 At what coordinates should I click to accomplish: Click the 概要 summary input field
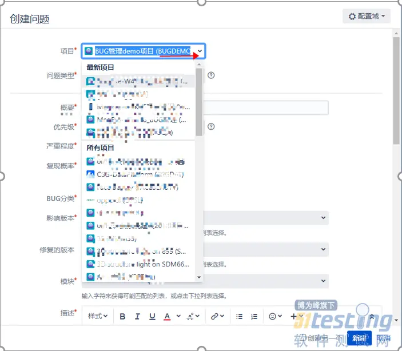pos(265,107)
